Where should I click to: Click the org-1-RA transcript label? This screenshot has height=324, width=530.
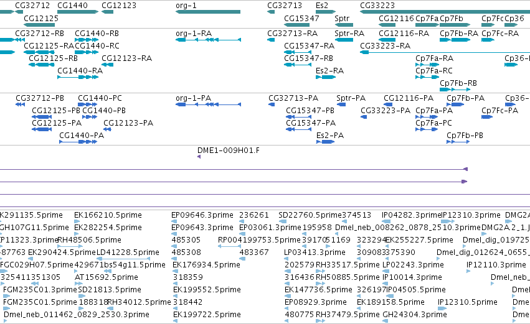point(194,34)
